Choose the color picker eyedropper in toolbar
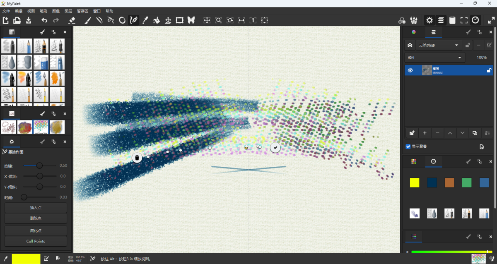Image resolution: width=497 pixels, height=264 pixels. tap(145, 20)
